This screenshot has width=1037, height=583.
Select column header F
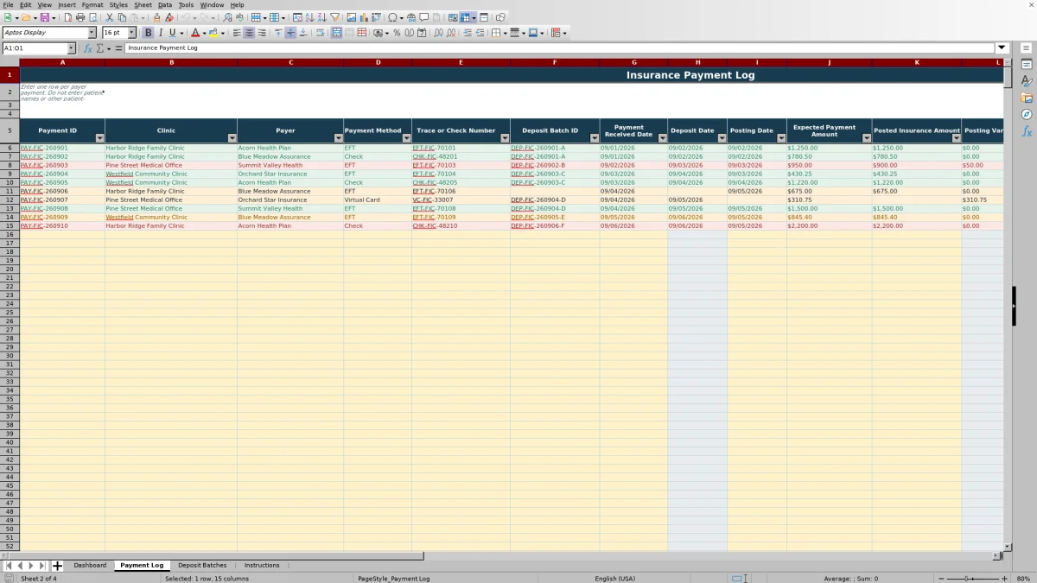(x=555, y=62)
